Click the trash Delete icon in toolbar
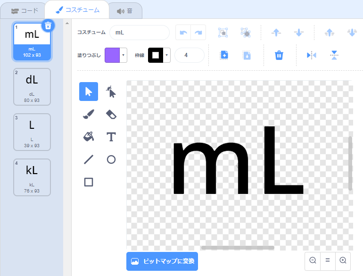 279,55
